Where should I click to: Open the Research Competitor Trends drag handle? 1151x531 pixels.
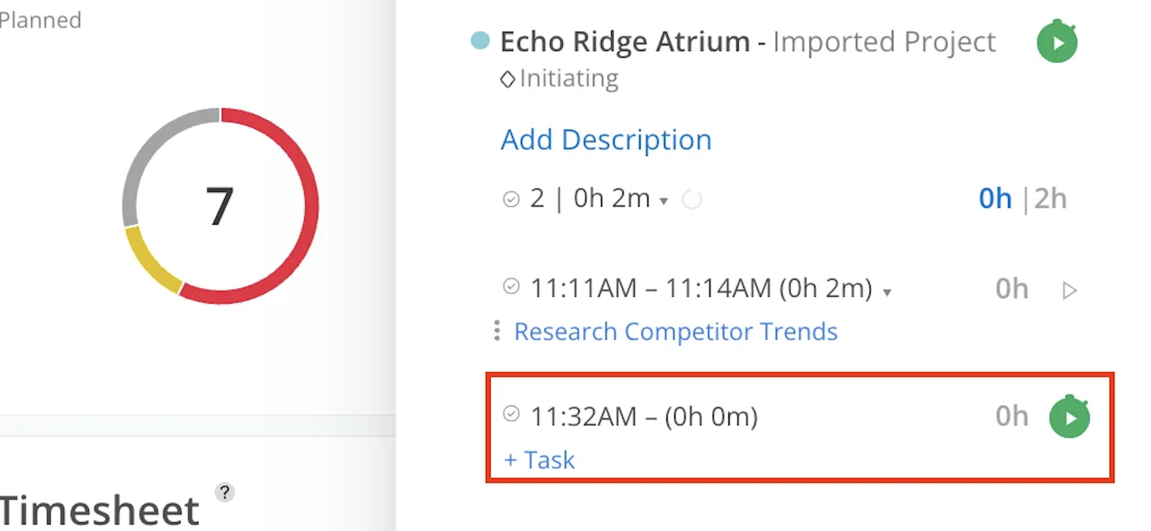click(x=497, y=331)
